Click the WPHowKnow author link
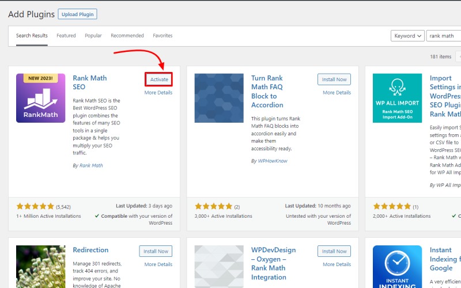 click(273, 161)
